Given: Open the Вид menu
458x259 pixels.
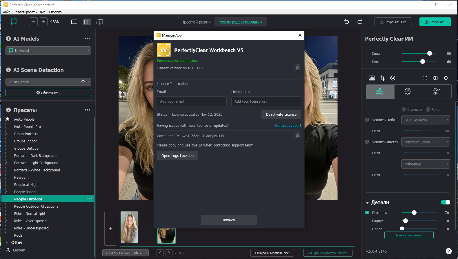Looking at the screenshot, I should click(43, 12).
